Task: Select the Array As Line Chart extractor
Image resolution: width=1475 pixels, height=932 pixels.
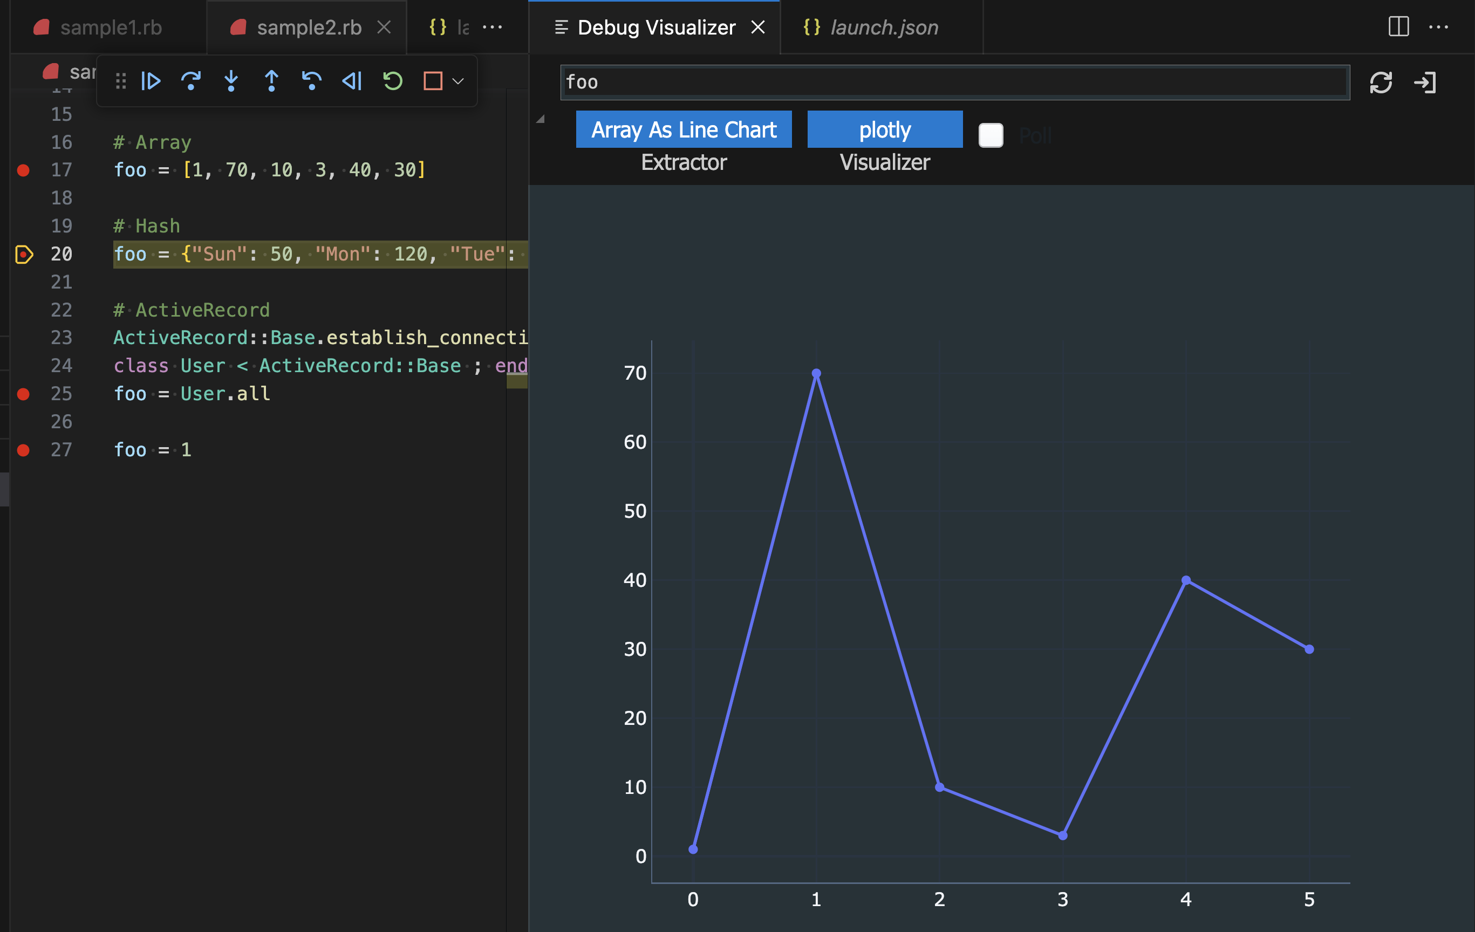Action: [x=684, y=129]
